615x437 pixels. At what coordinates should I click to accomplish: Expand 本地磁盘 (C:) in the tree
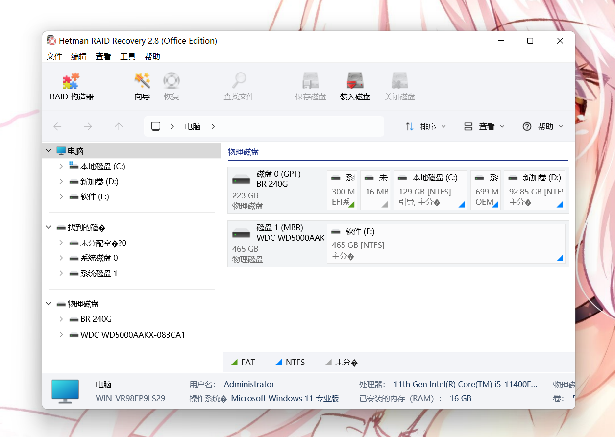[x=61, y=166]
